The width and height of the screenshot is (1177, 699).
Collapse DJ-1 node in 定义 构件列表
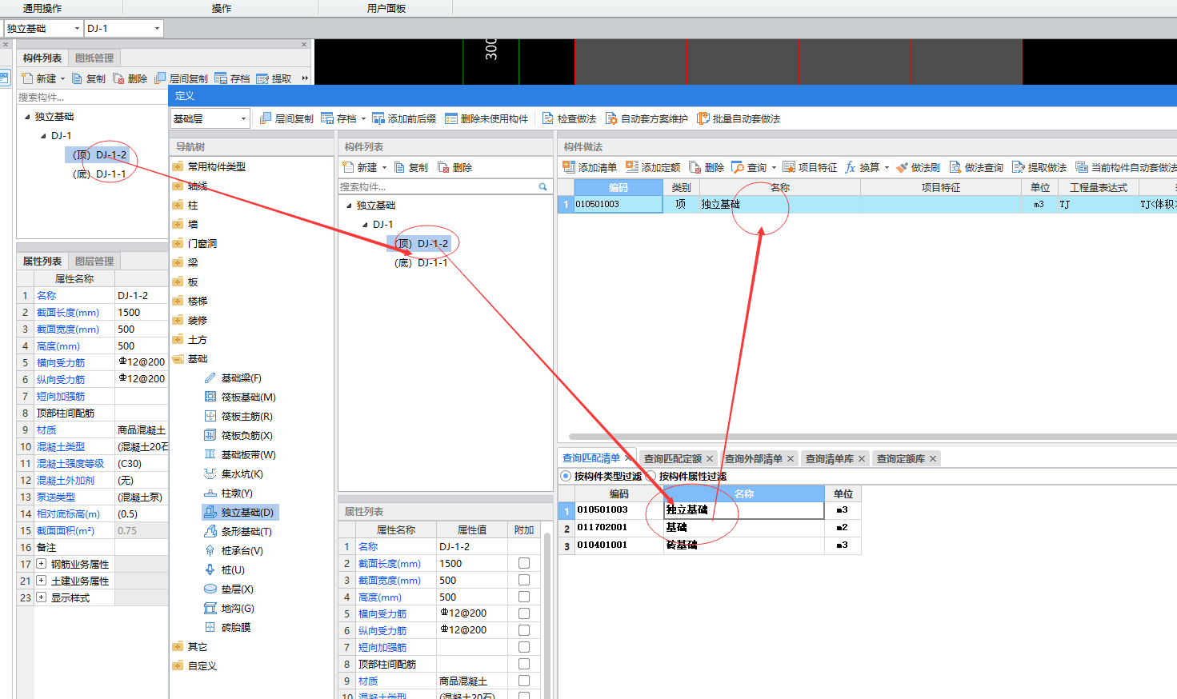click(365, 225)
